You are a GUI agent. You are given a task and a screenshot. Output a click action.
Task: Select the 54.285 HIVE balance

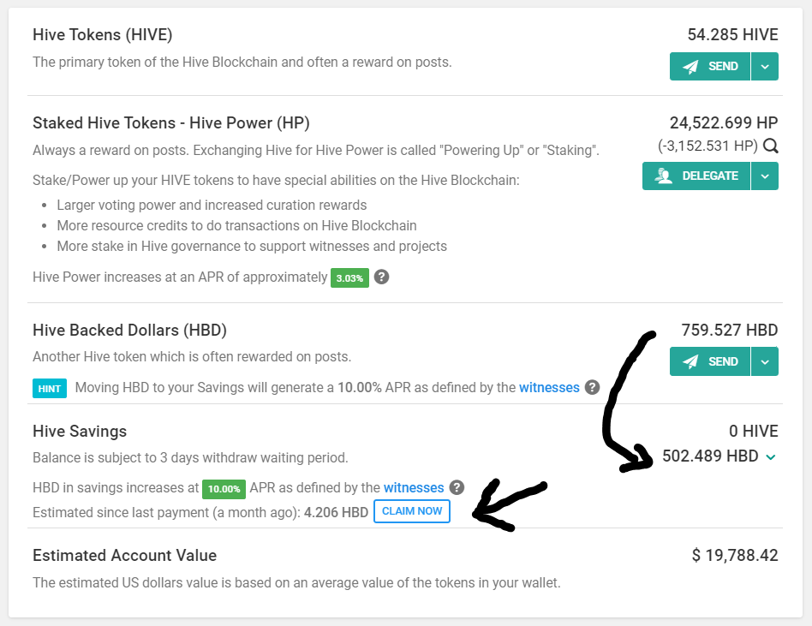tap(732, 35)
